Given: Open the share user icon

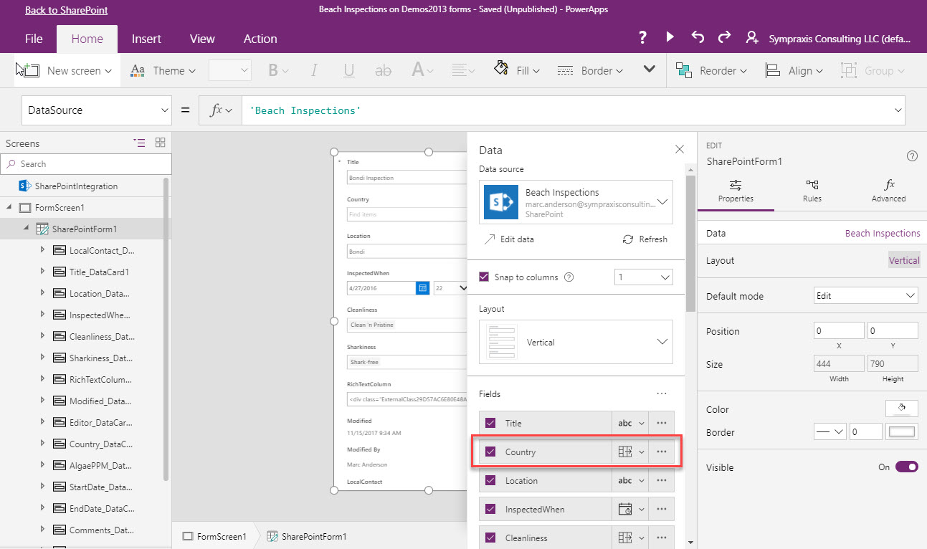Looking at the screenshot, I should click(x=752, y=38).
